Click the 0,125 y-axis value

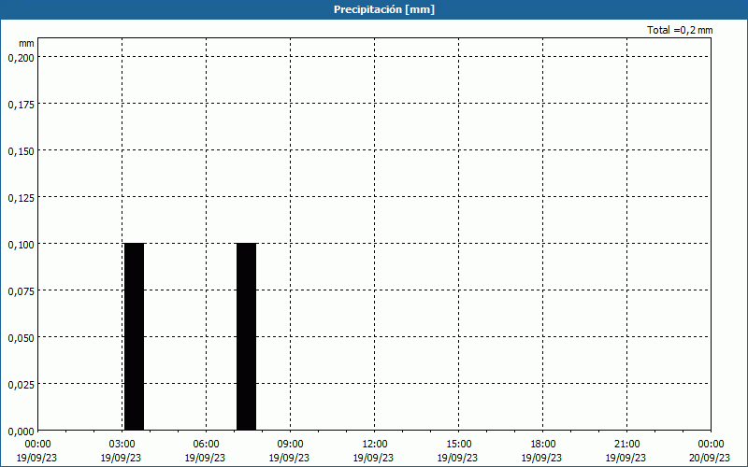click(21, 198)
